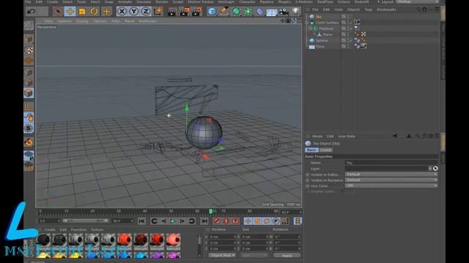Toggle Z axis lock
Viewport: 469px width, 263px height.
point(146,12)
